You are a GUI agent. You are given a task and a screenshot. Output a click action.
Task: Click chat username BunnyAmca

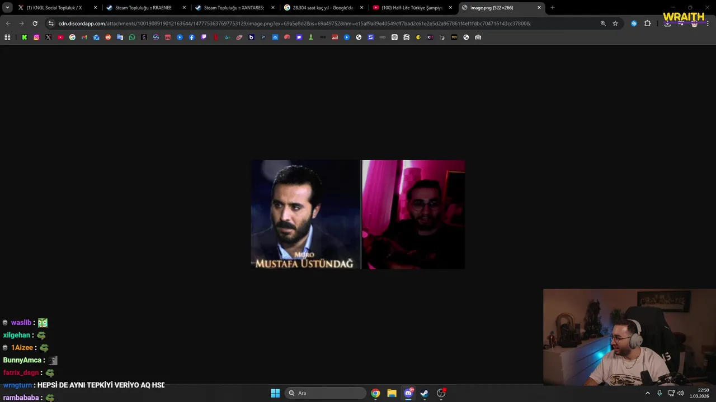tap(21, 360)
